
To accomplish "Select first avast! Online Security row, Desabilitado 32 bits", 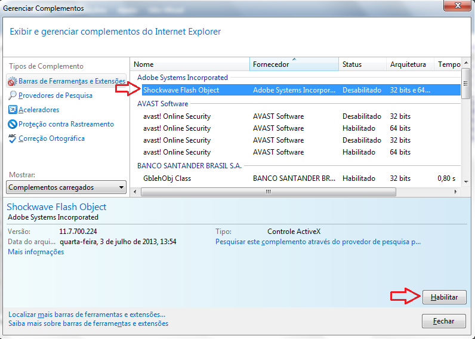I will click(x=301, y=116).
